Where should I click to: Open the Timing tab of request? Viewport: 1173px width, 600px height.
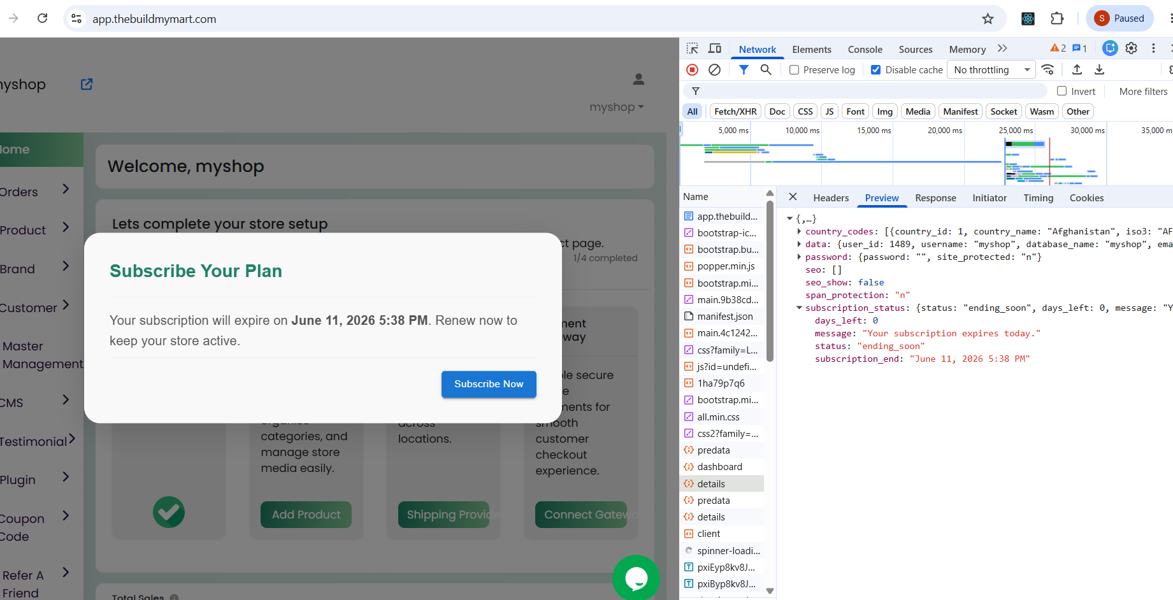tap(1038, 197)
